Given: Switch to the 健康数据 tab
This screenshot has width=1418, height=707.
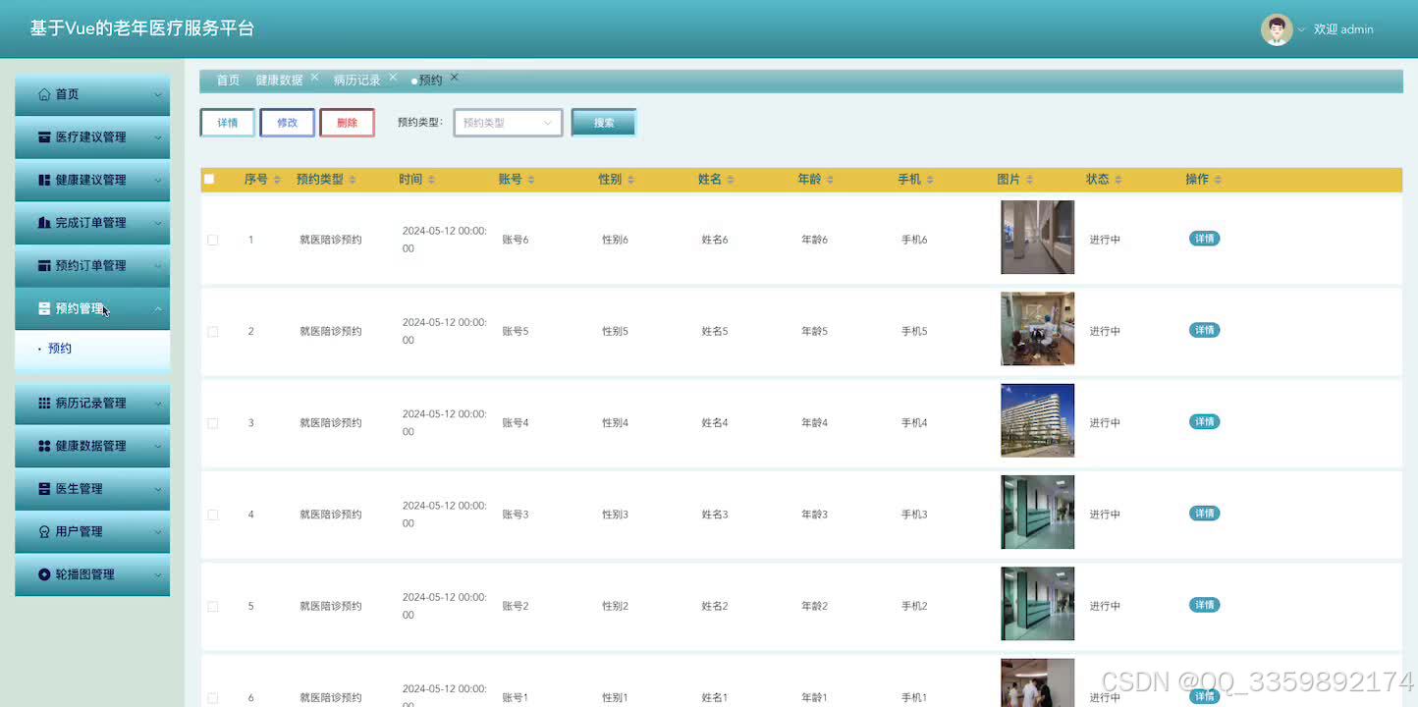Looking at the screenshot, I should [279, 81].
